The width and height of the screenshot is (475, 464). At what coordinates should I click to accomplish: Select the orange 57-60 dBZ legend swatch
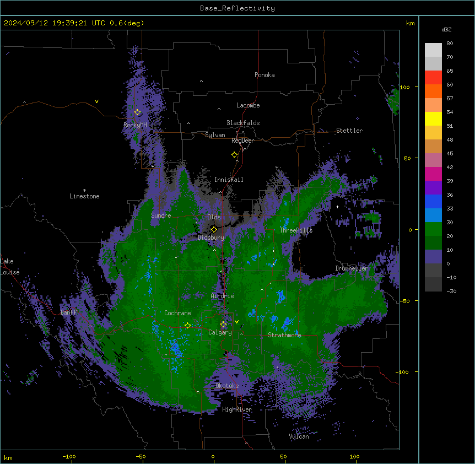(433, 91)
